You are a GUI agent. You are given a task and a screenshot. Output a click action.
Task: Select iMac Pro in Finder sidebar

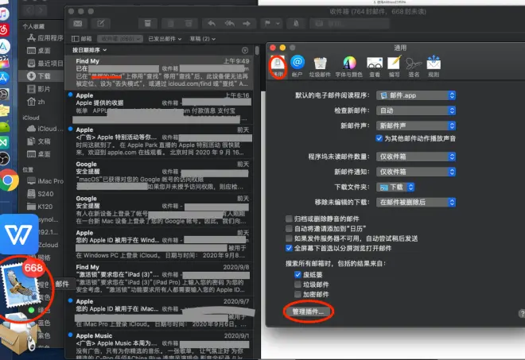click(45, 181)
